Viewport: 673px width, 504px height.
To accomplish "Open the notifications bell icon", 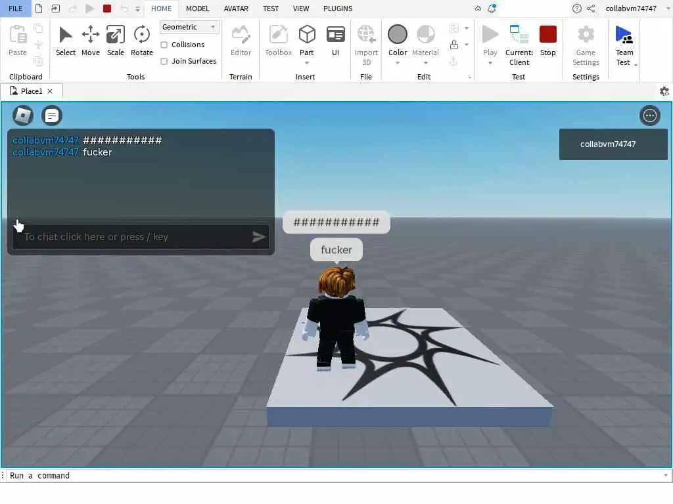I will [x=492, y=8].
